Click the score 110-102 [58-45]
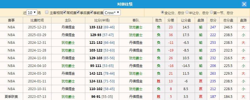 102,89
